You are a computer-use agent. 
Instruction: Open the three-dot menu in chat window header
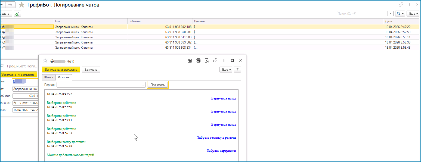(x=224, y=61)
